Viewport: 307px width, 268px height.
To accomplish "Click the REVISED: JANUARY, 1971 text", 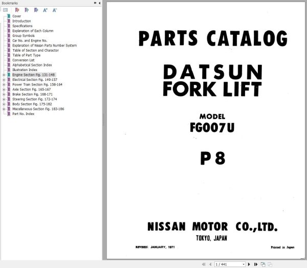I will coord(155,247).
